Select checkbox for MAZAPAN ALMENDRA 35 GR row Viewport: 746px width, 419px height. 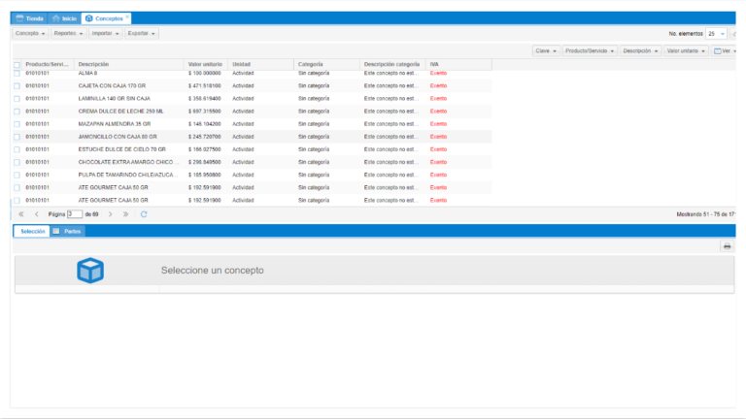coord(17,124)
